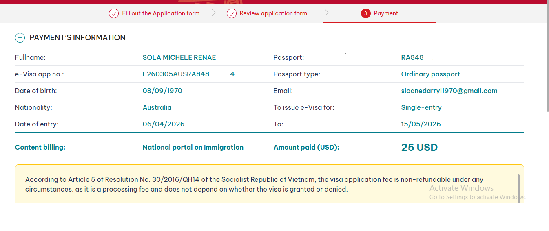Go to Fill out the Application form step
This screenshot has width=549, height=231.
tap(161, 13)
